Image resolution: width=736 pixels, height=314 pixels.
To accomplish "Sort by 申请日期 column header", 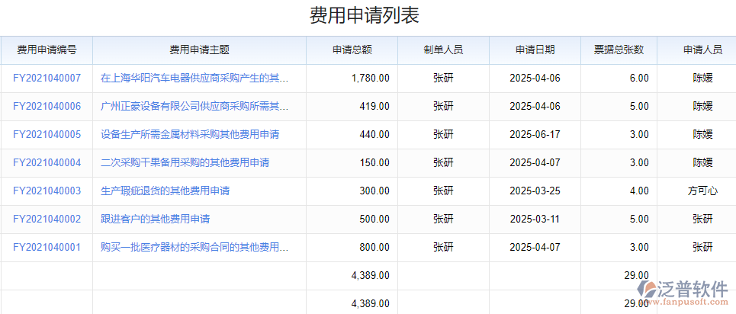I will 535,50.
